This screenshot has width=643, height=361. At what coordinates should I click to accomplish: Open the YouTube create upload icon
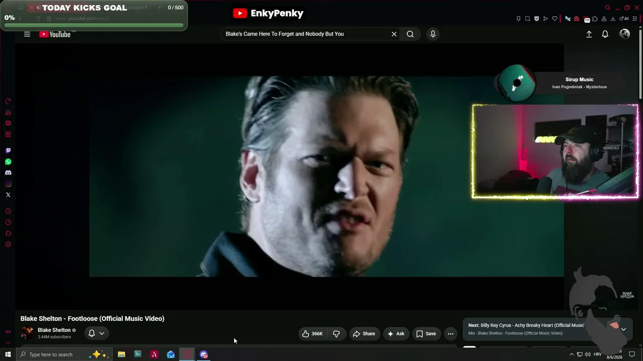589,34
